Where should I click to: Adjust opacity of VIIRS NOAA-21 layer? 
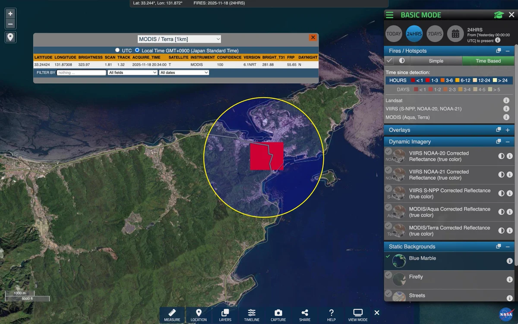(x=502, y=175)
